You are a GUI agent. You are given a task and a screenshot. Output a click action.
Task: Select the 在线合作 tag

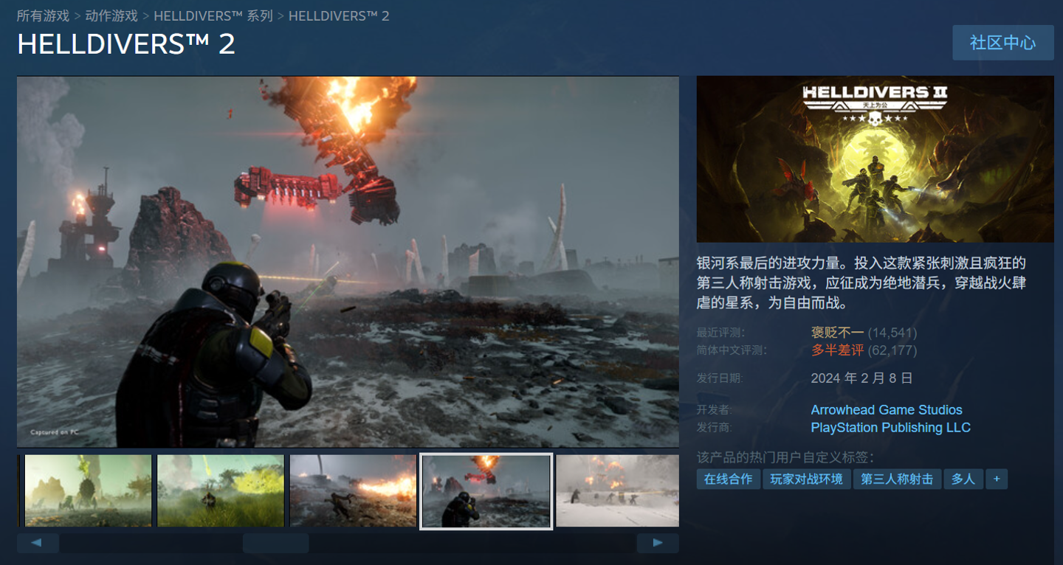tap(729, 479)
